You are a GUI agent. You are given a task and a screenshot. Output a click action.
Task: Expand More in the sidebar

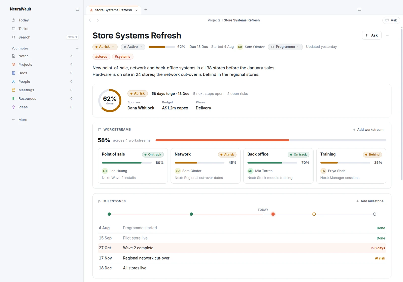click(x=45, y=120)
